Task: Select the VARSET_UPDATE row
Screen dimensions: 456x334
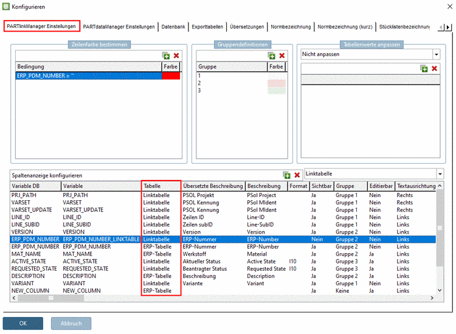Action: (x=223, y=210)
